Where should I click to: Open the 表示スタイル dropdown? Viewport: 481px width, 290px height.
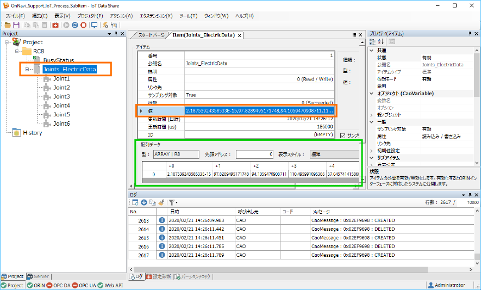334,154
